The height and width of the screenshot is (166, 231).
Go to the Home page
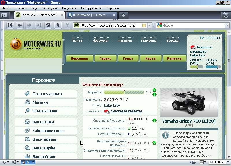(58, 25)
